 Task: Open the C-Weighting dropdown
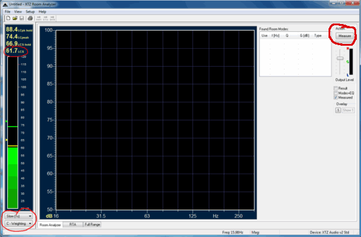(x=19, y=223)
